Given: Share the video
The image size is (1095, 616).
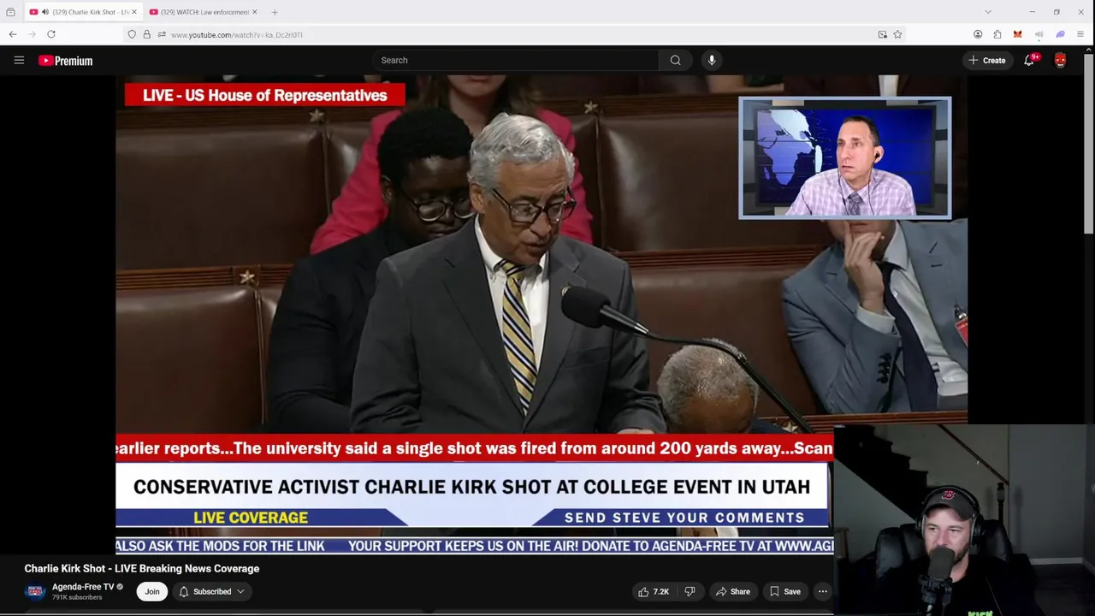Looking at the screenshot, I should click(733, 591).
